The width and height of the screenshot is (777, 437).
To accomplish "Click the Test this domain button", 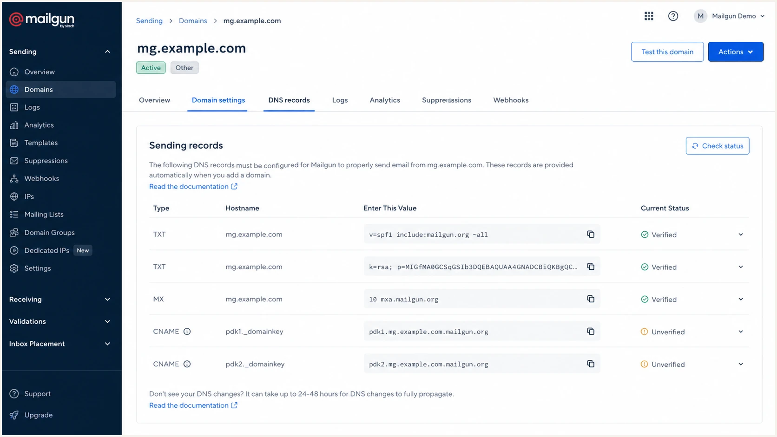I will coord(667,52).
